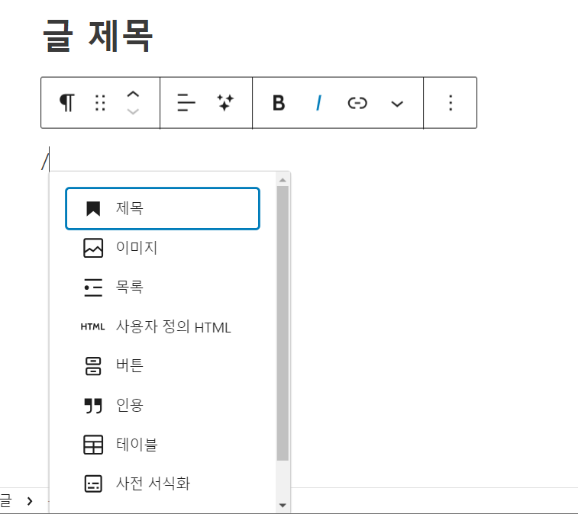
Task: Select the 제목 heading block
Action: point(163,208)
